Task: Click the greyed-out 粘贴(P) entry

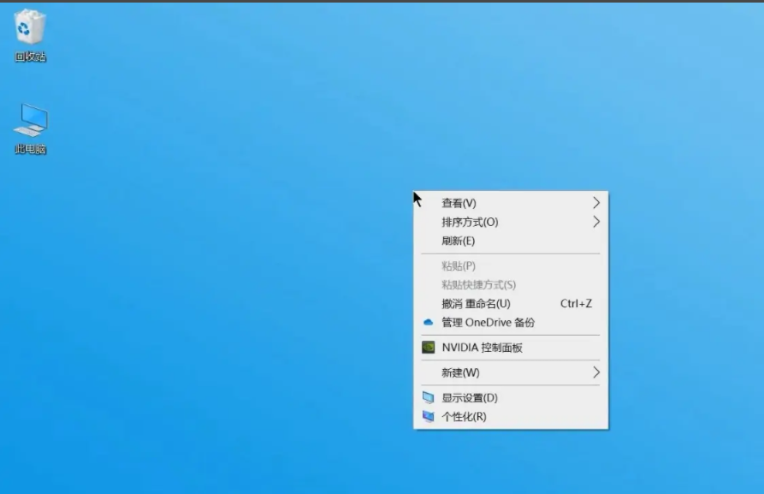Action: coord(459,266)
